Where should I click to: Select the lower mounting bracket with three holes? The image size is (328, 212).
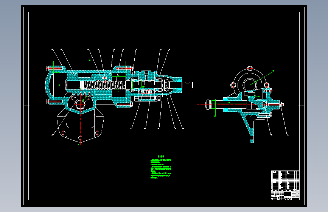click(x=80, y=125)
